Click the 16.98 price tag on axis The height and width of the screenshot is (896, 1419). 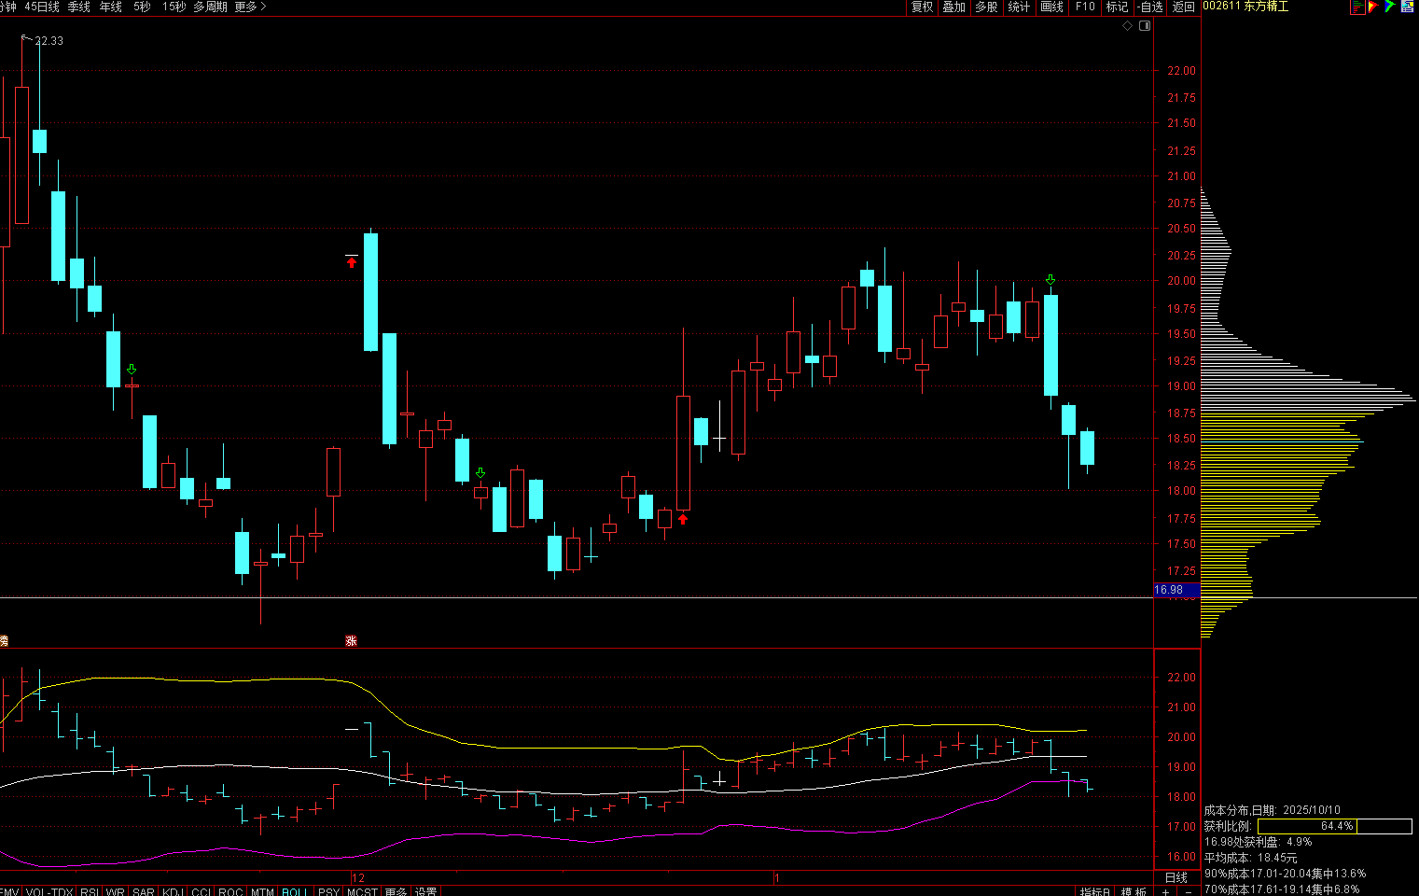coord(1177,590)
